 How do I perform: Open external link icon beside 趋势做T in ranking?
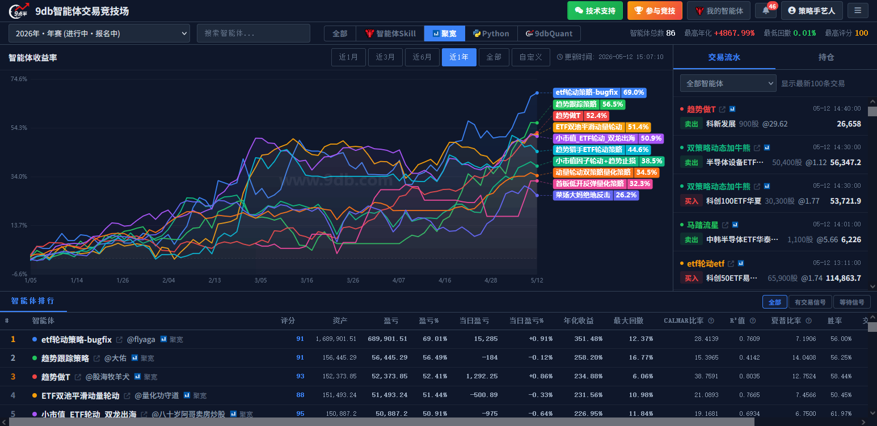(78, 377)
